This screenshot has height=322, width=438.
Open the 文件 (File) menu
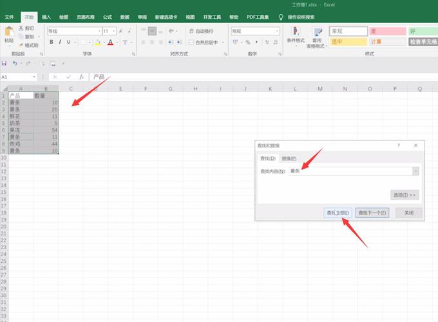coord(9,17)
